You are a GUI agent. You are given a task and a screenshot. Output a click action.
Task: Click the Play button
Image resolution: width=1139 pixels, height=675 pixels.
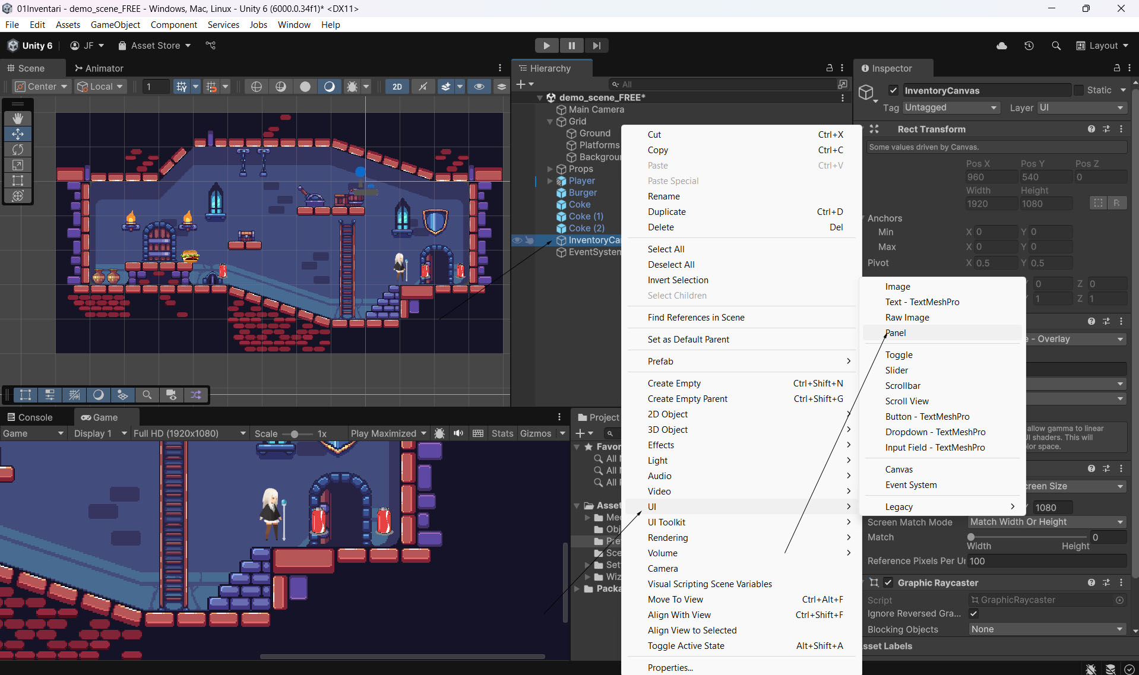click(546, 46)
